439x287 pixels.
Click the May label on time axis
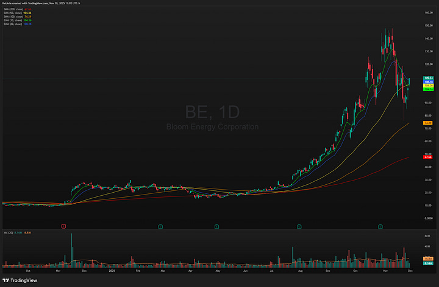[218, 271]
